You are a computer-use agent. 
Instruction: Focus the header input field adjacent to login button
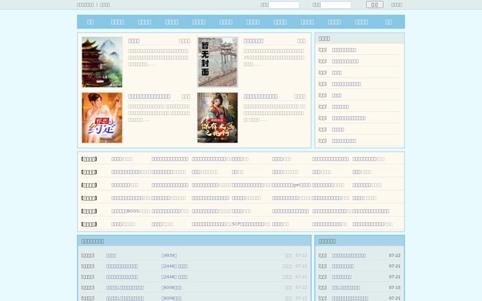tap(335, 5)
